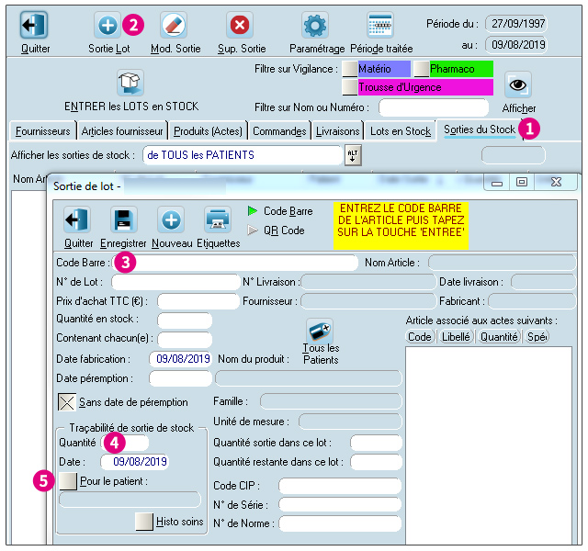Click the Famille field
Viewport: 588px width, 551px height.
pos(331,401)
